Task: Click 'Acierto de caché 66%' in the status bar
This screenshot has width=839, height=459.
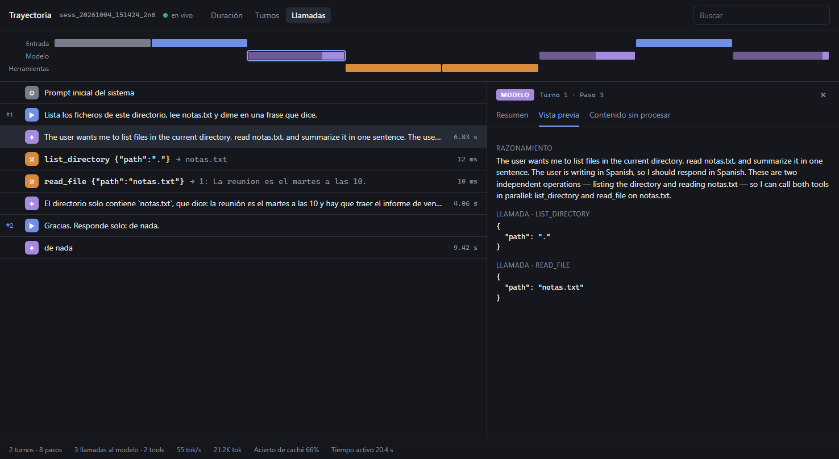Action: [x=286, y=450]
